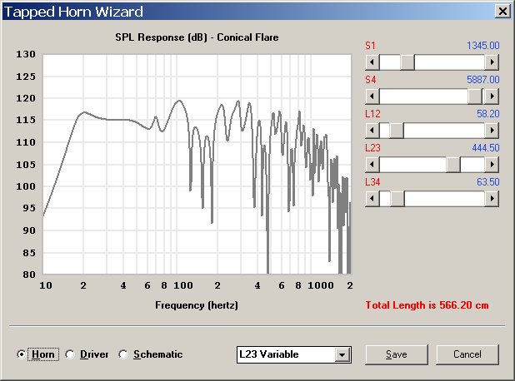The height and width of the screenshot is (381, 515).
Task: Click the L23 slider thumb
Action: (x=453, y=165)
